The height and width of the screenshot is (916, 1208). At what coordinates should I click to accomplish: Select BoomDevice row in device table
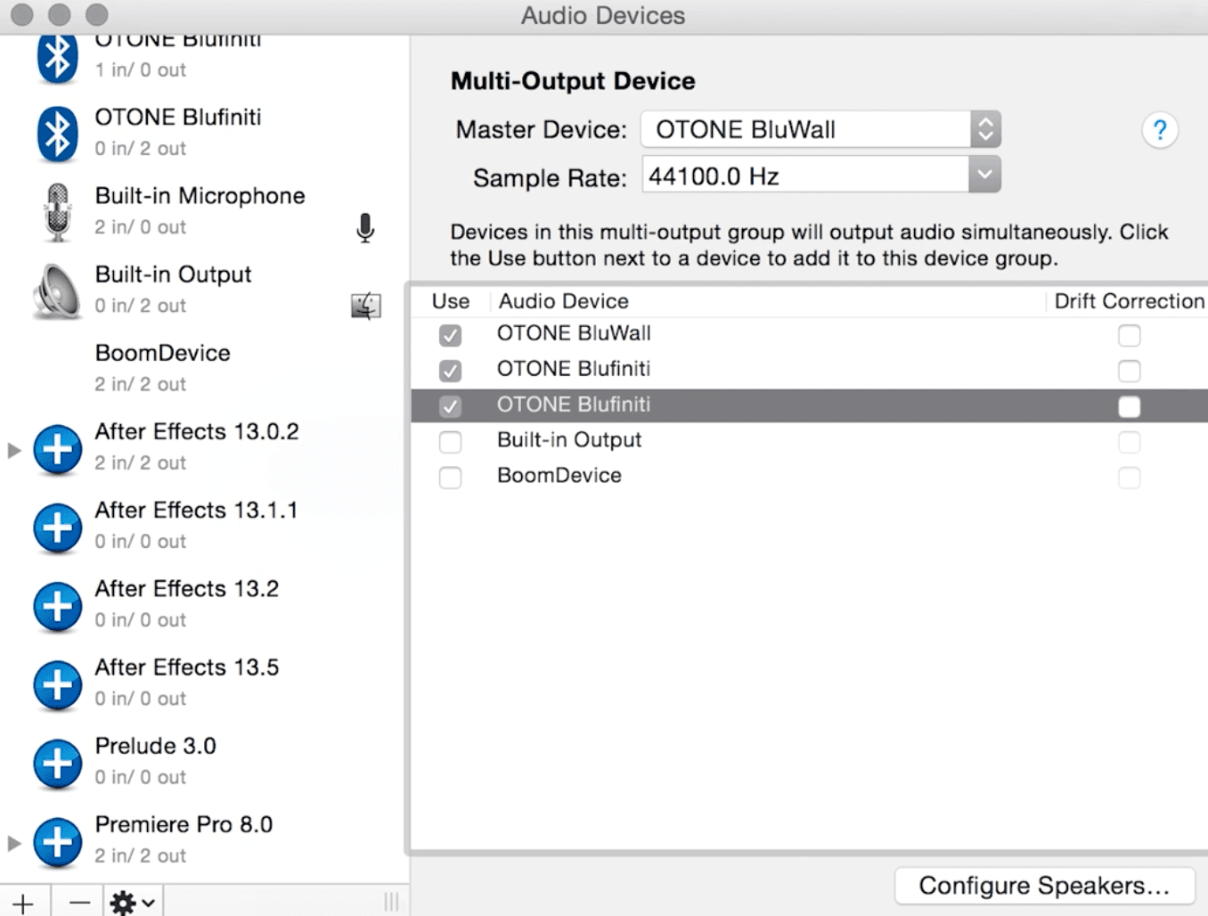(809, 478)
